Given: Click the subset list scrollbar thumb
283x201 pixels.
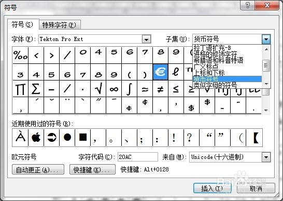Looking at the screenshot, I should (266, 65).
